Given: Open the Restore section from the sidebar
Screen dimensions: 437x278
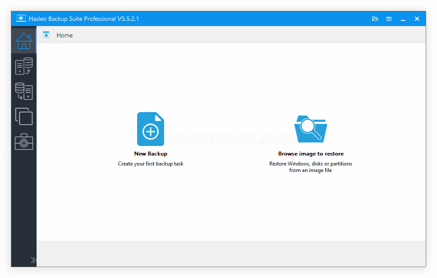Looking at the screenshot, I should pyautogui.click(x=24, y=91).
